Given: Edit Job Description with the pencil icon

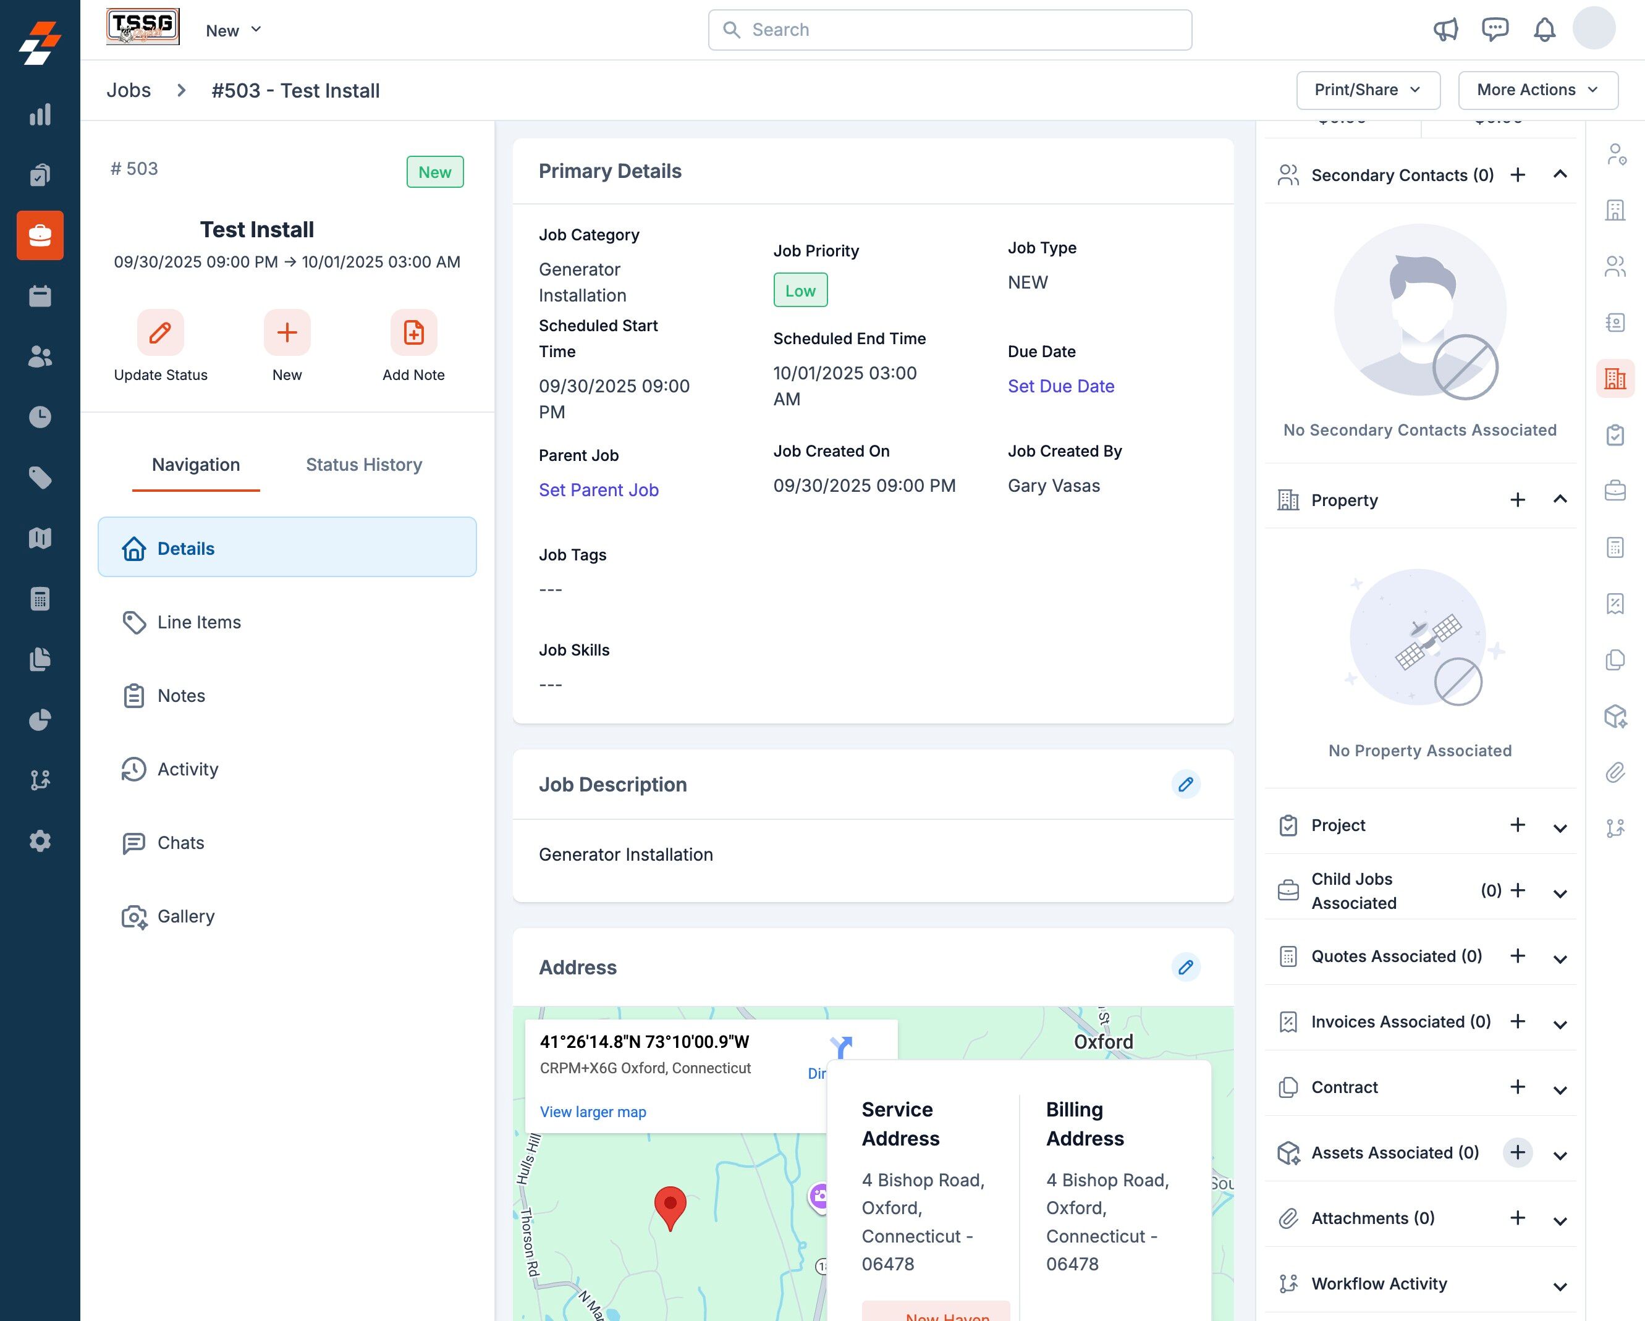Looking at the screenshot, I should click(1185, 784).
